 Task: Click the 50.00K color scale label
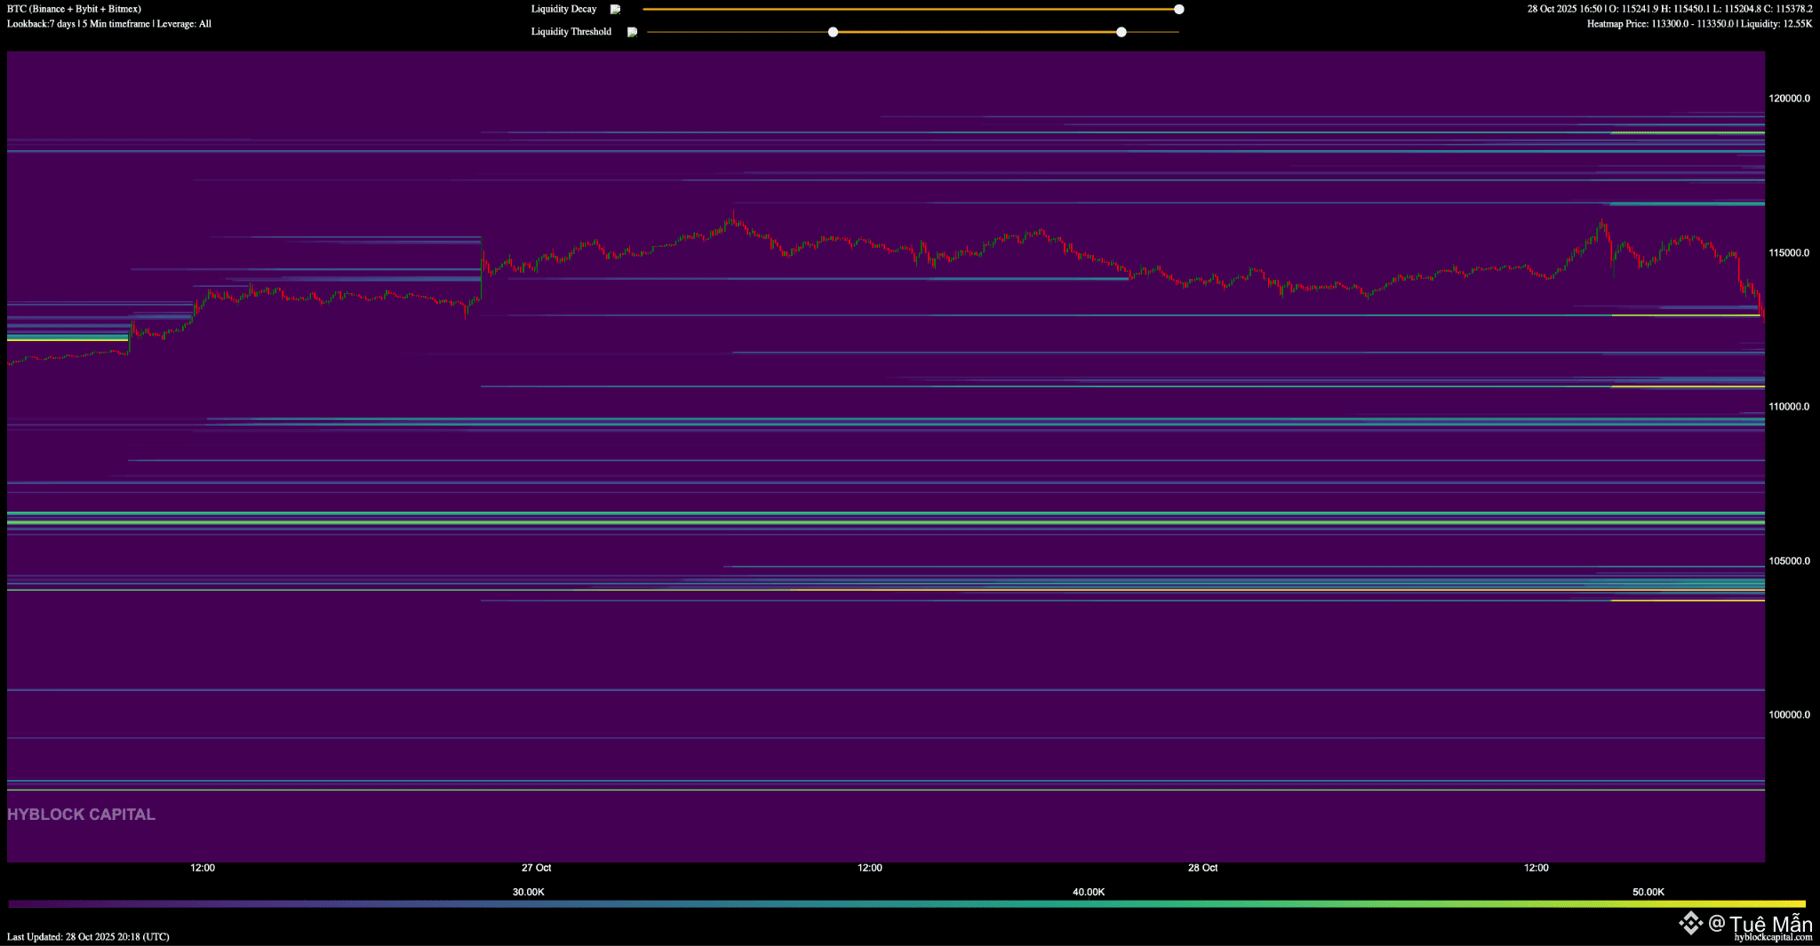tap(1648, 892)
